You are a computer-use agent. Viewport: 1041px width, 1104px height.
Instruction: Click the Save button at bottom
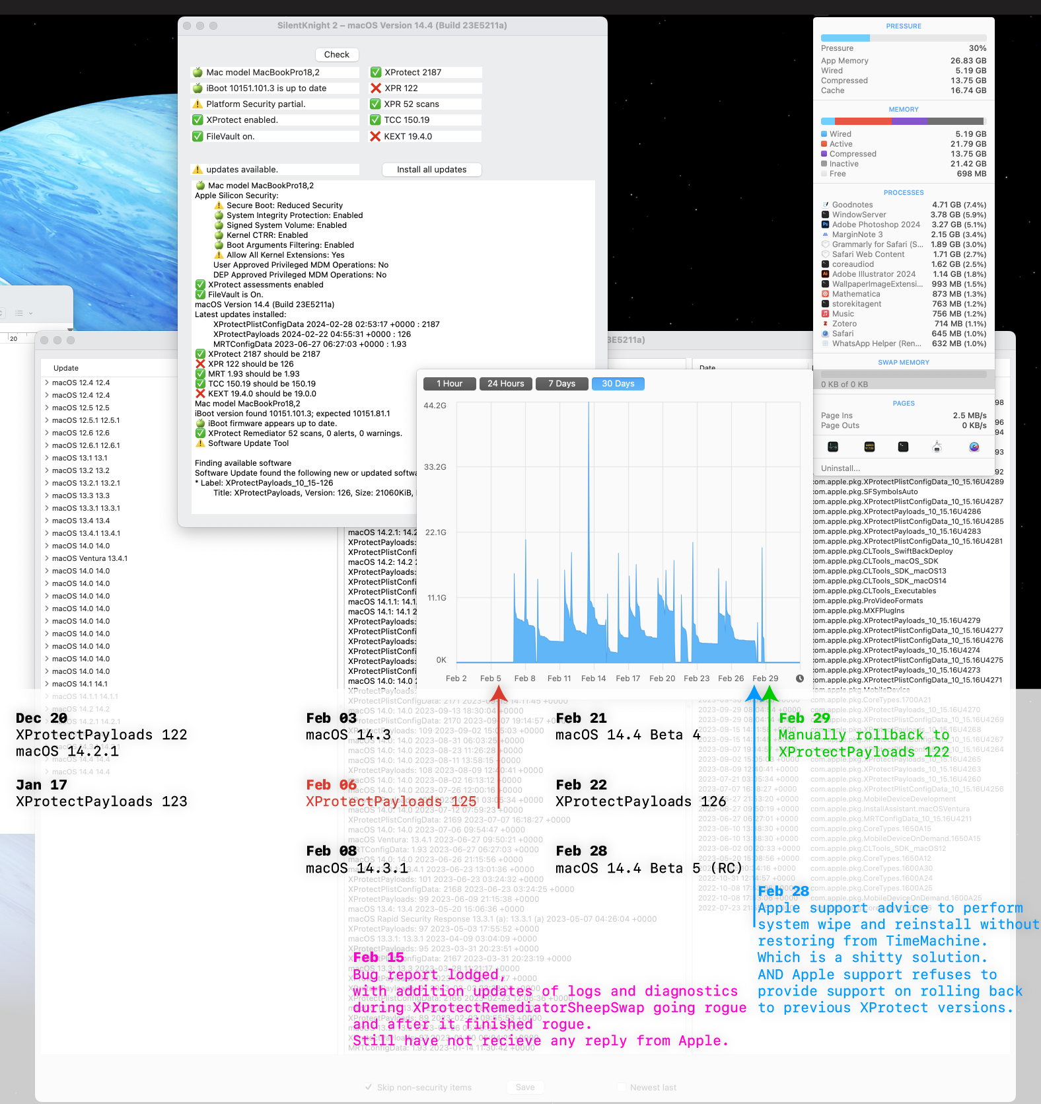tap(526, 1087)
